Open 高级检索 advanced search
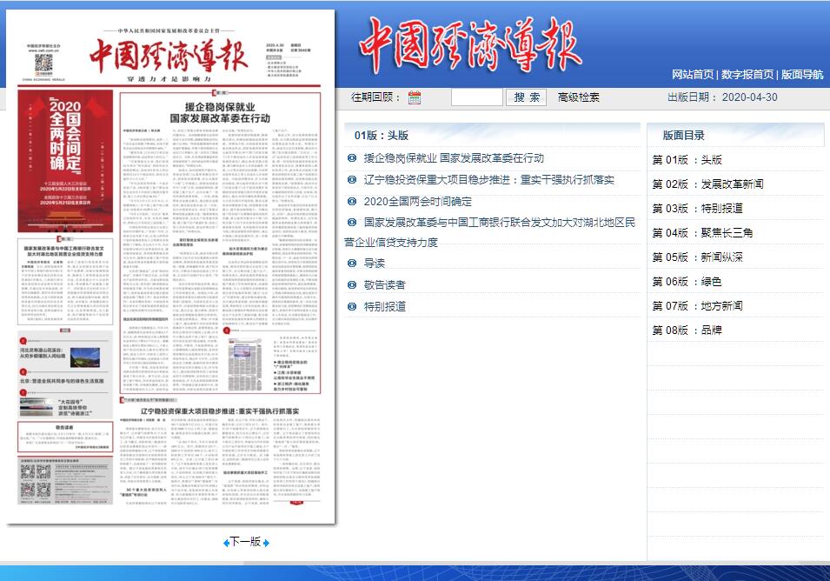Viewport: 830px width, 581px height. pos(578,97)
